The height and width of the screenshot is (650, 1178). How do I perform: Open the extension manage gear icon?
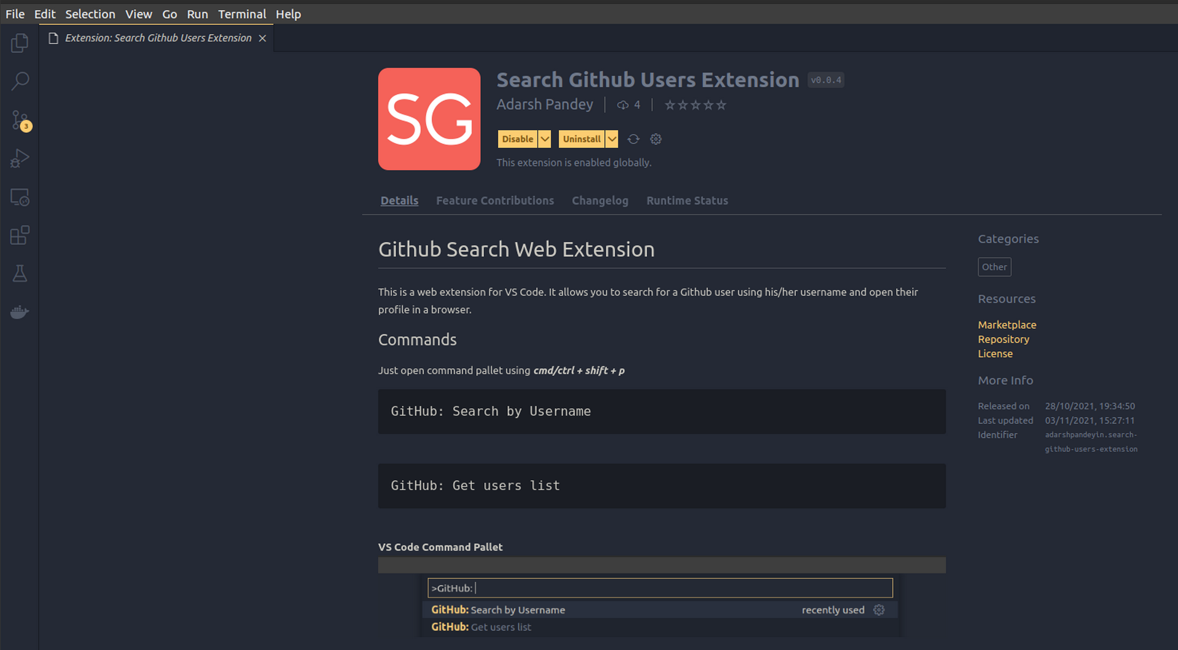click(656, 139)
